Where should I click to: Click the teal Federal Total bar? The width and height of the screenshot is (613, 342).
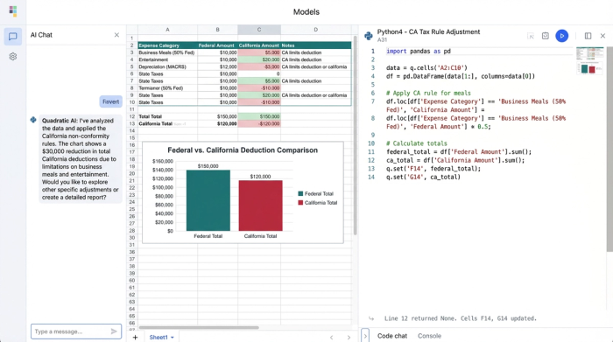pos(208,200)
